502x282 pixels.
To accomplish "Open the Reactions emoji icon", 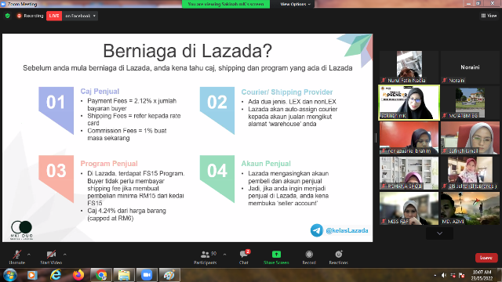I will (x=339, y=254).
